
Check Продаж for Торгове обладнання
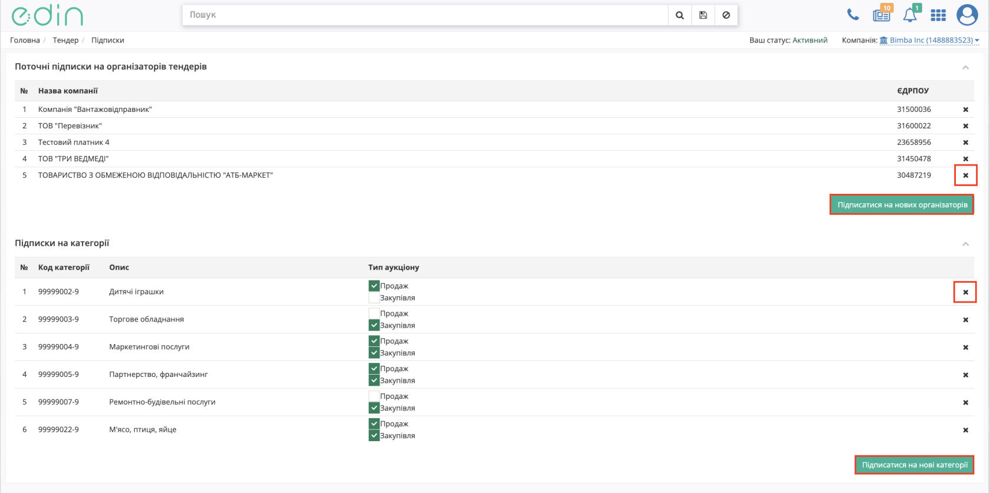[374, 313]
